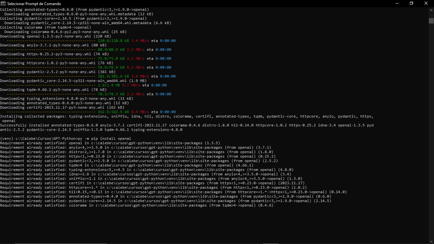Click the 'Requirement already satisfied: pydantic-core==2.14.5' line
The image size is (434, 244).
pos(166,201)
